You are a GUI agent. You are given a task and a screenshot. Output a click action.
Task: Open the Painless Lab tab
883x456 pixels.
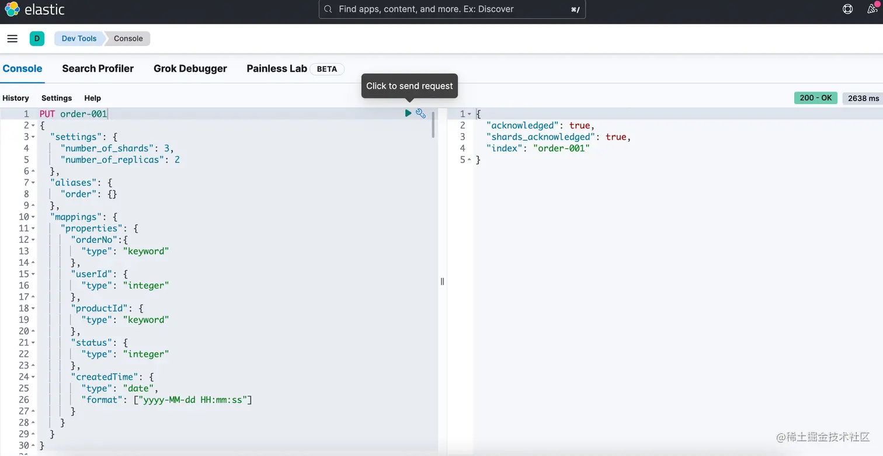[x=277, y=68]
